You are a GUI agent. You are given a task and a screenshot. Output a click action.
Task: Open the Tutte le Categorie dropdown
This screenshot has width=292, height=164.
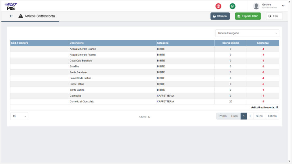pos(247,33)
